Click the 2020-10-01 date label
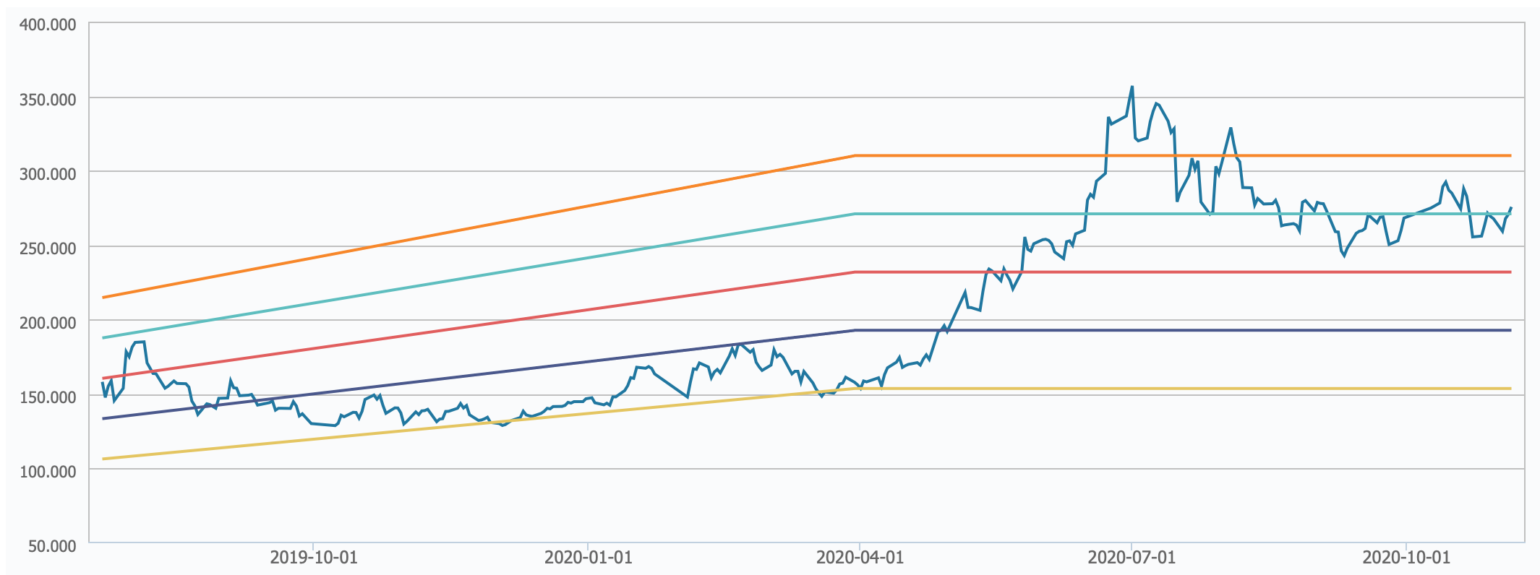This screenshot has height=575, width=1540. pyautogui.click(x=1406, y=557)
